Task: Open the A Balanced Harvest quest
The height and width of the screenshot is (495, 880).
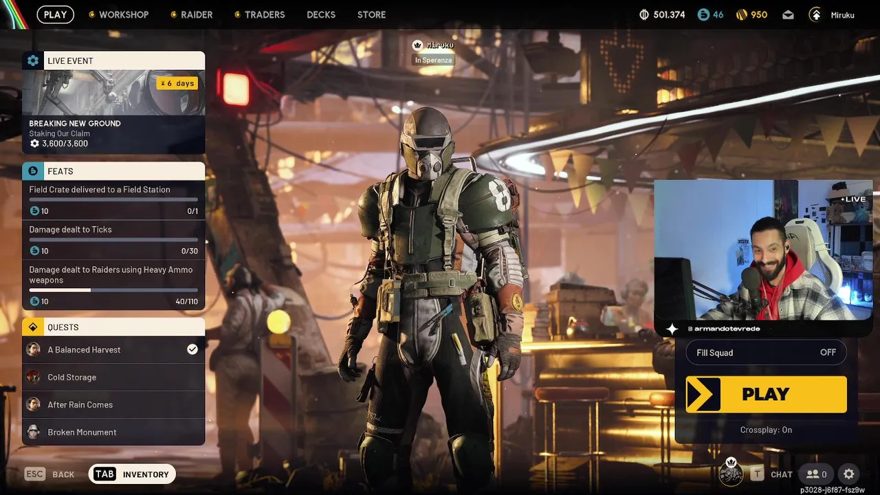Action: tap(113, 350)
